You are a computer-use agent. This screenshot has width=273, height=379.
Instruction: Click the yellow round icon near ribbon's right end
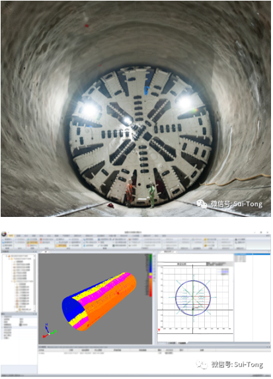tap(206, 239)
